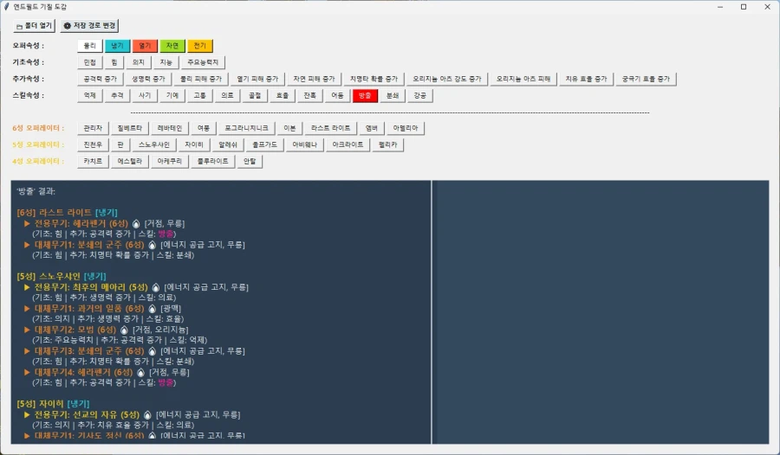Select the 추격 skill attribute button
This screenshot has height=455, width=780.
click(x=117, y=95)
